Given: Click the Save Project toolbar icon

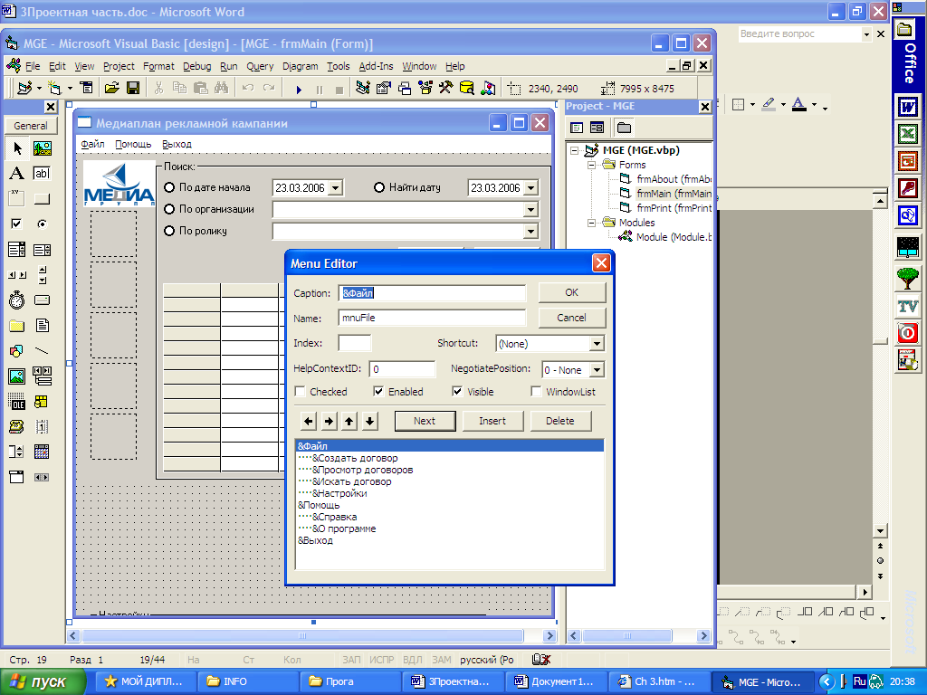Looking at the screenshot, I should (x=133, y=89).
